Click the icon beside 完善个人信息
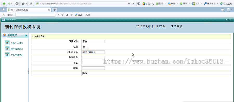The width and height of the screenshot is (234, 102). pyautogui.click(x=7, y=43)
